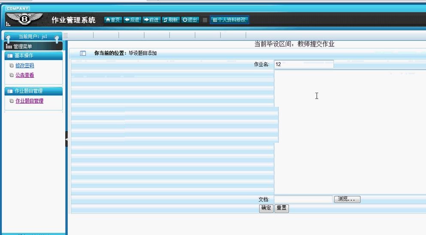Refresh the page with 刷新
The width and height of the screenshot is (426, 235).
pyautogui.click(x=171, y=20)
